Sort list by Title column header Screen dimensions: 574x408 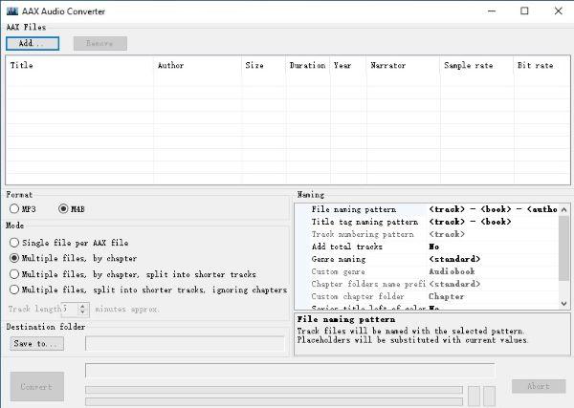79,65
